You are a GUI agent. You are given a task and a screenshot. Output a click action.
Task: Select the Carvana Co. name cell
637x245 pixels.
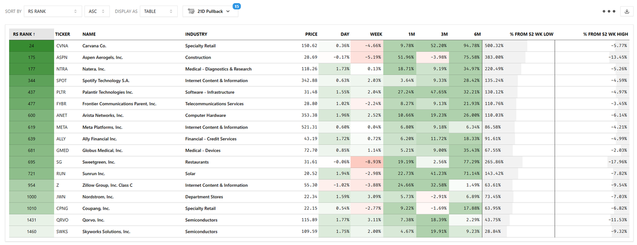tap(94, 46)
